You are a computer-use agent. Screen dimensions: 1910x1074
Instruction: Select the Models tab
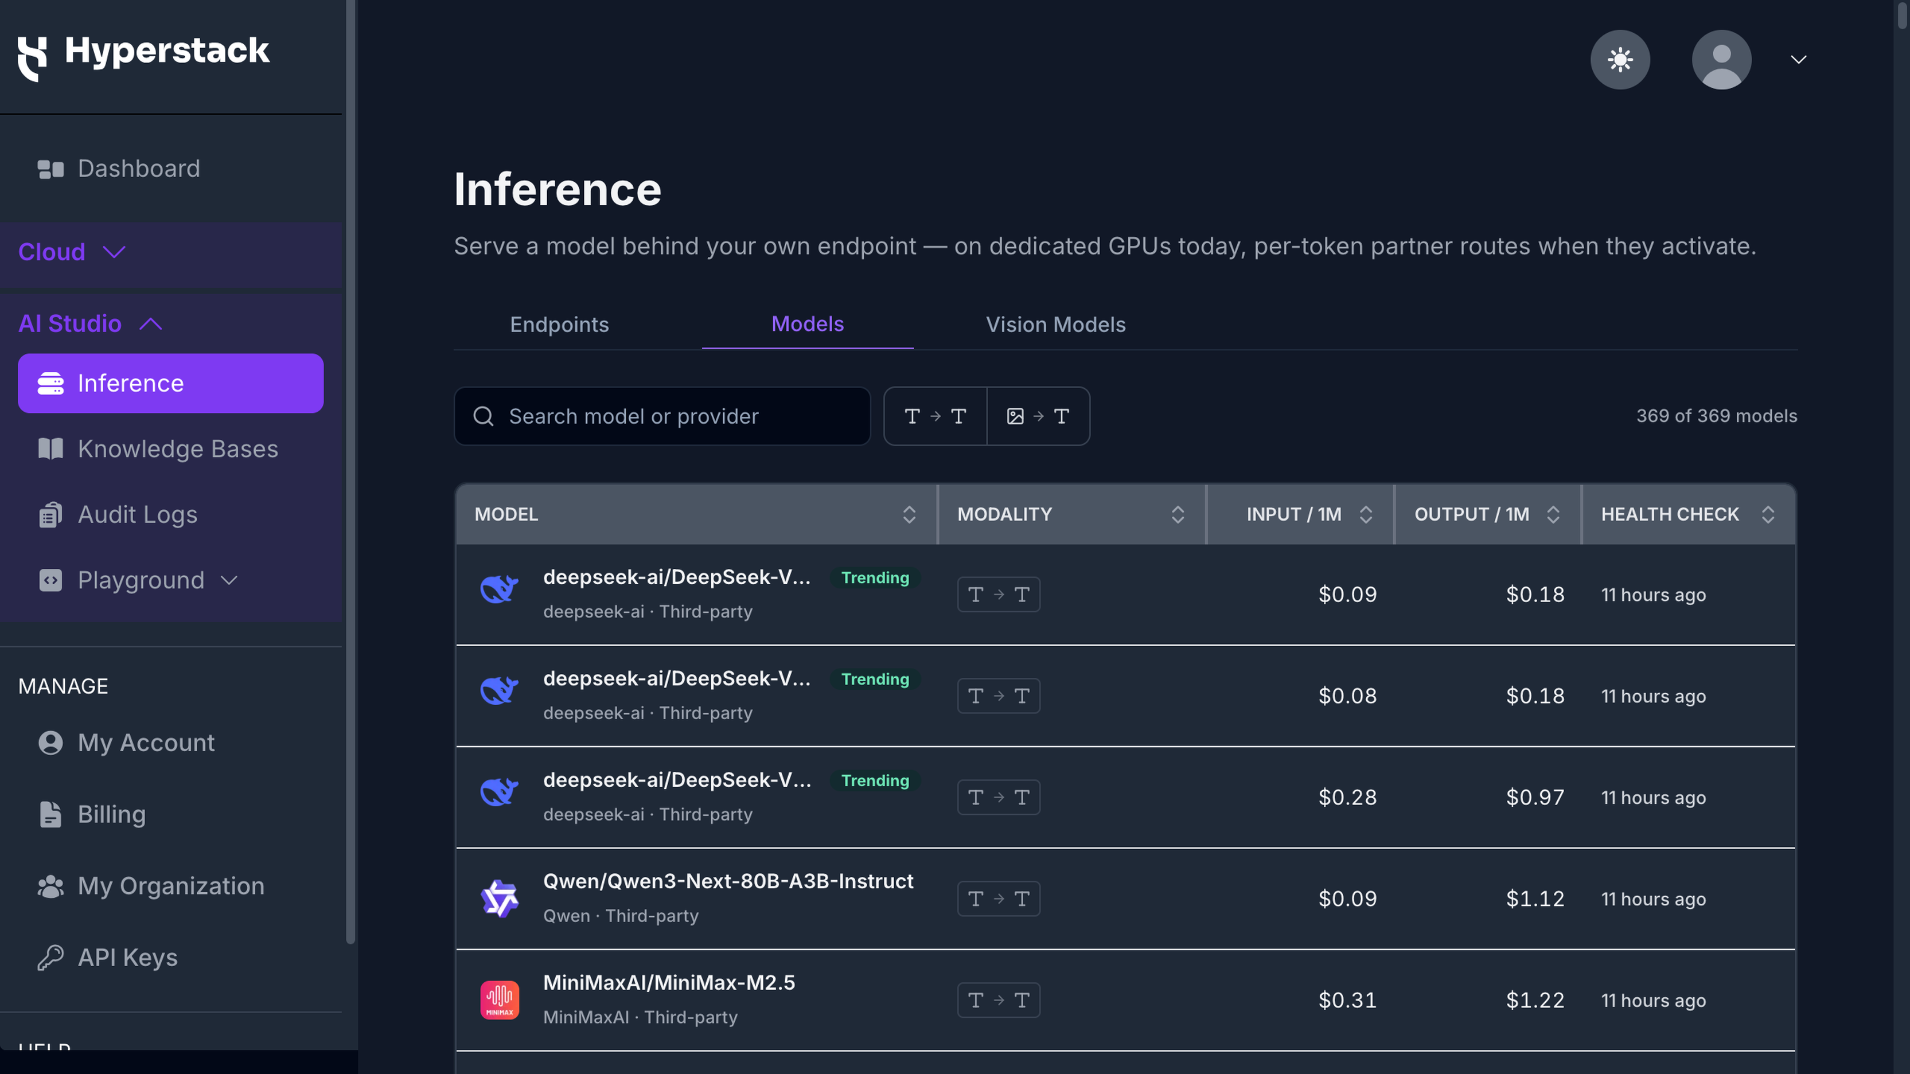pos(808,324)
